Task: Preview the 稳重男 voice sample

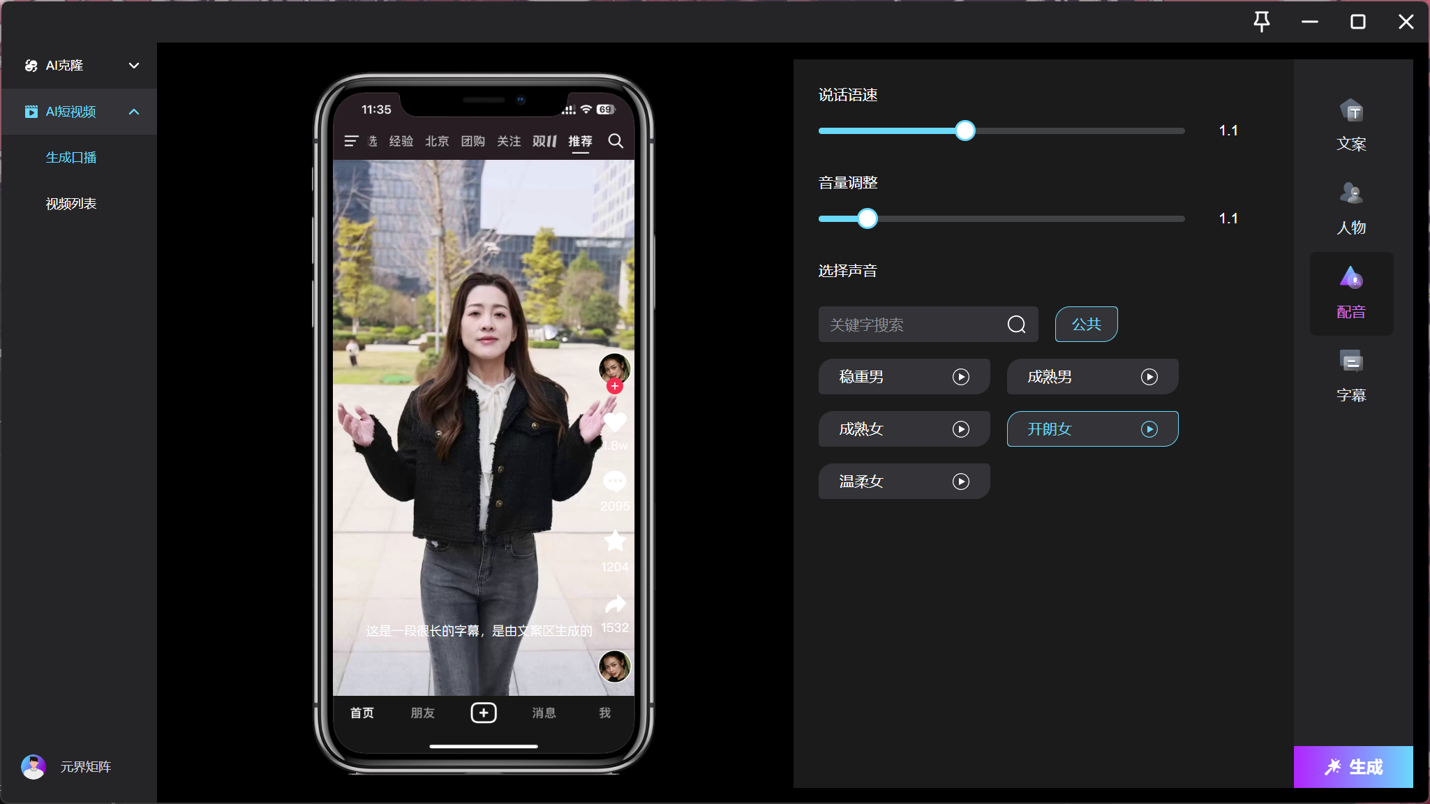Action: [x=960, y=377]
